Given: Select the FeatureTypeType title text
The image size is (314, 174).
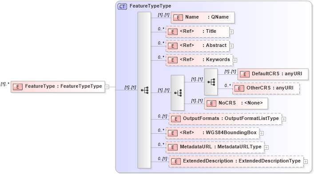Looking at the screenshot, I should (x=151, y=6).
